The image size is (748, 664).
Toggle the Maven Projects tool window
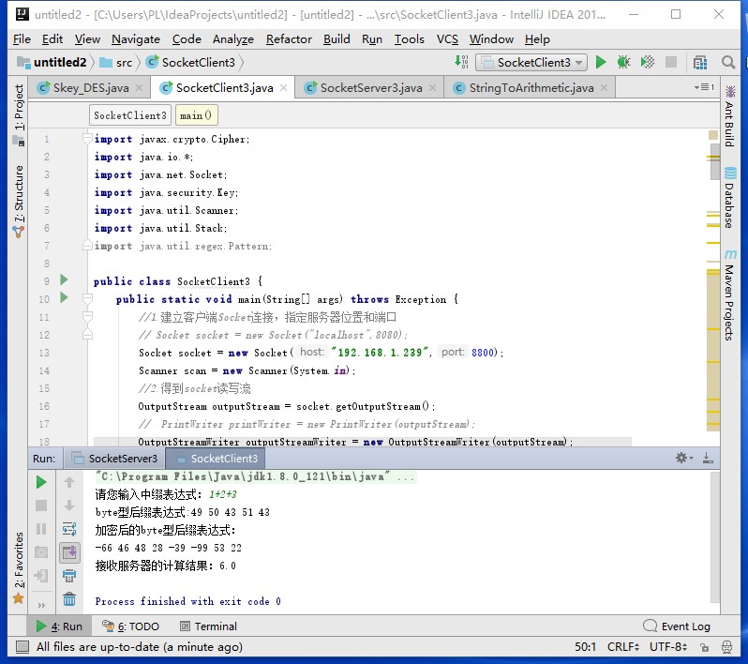point(730,295)
